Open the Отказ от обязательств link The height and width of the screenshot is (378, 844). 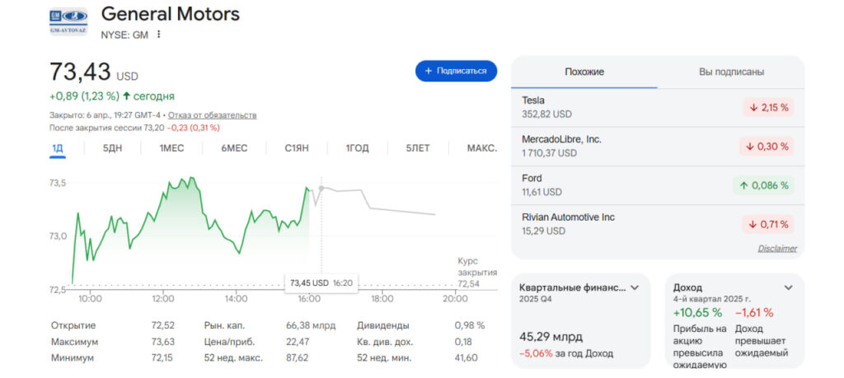pos(212,115)
